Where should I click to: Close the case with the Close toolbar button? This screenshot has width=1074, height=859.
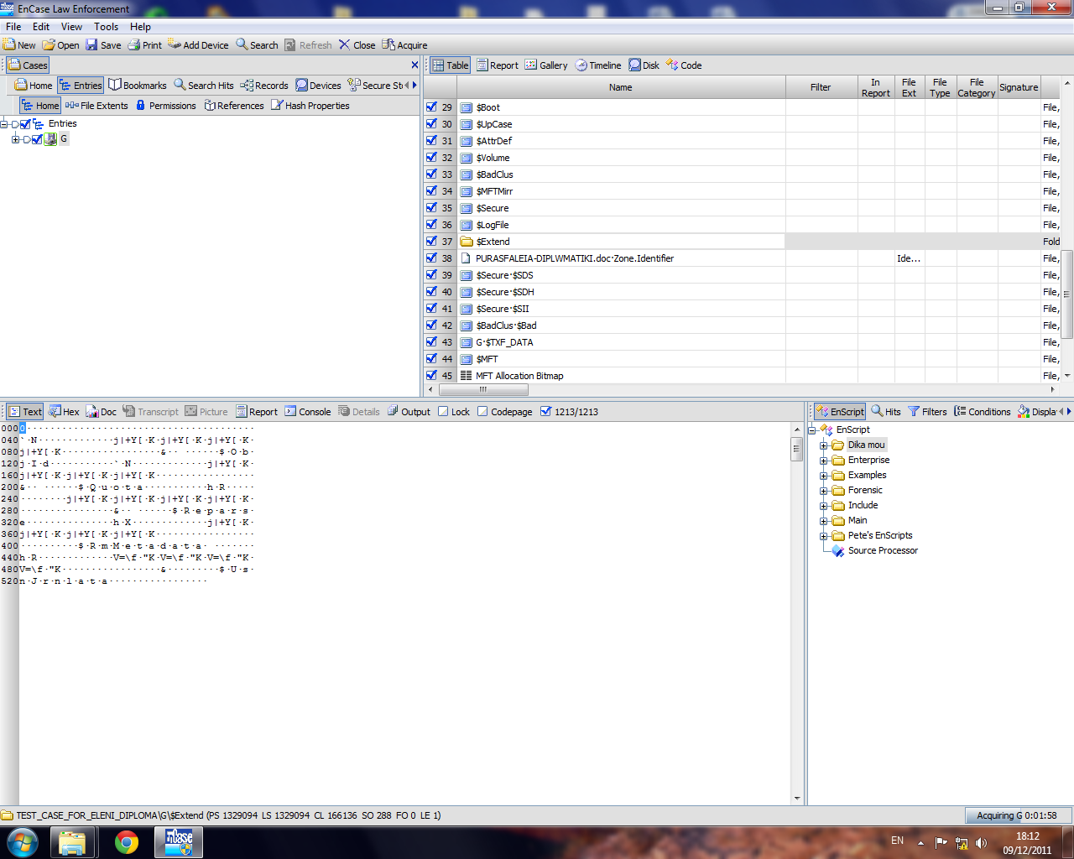coord(357,45)
